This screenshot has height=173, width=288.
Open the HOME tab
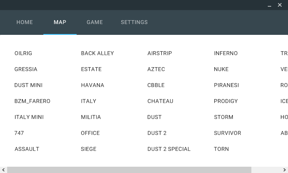[24, 22]
